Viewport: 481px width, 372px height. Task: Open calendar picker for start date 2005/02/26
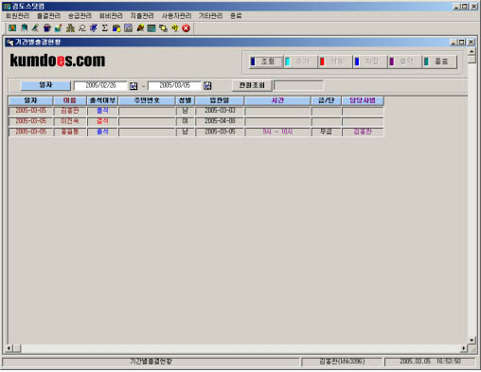[134, 86]
